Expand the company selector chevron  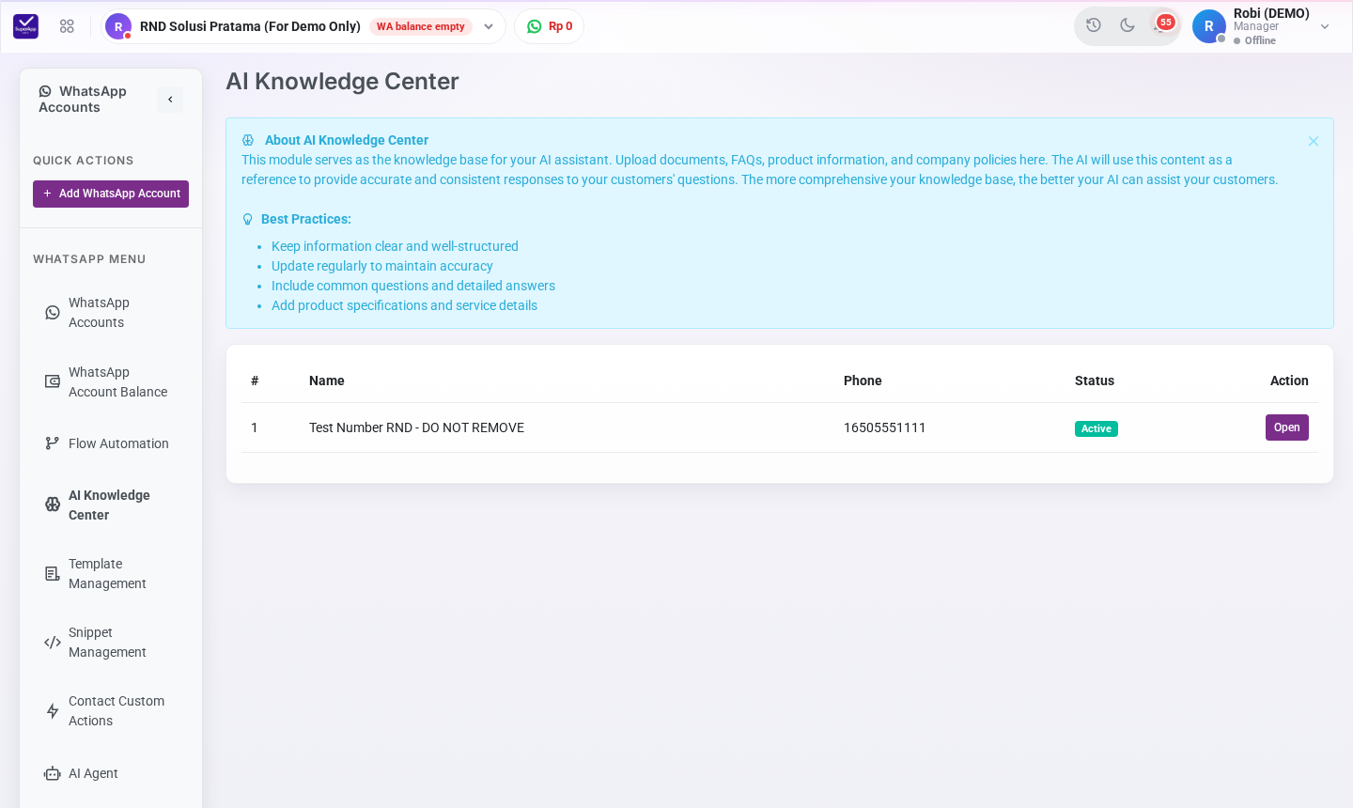click(489, 26)
